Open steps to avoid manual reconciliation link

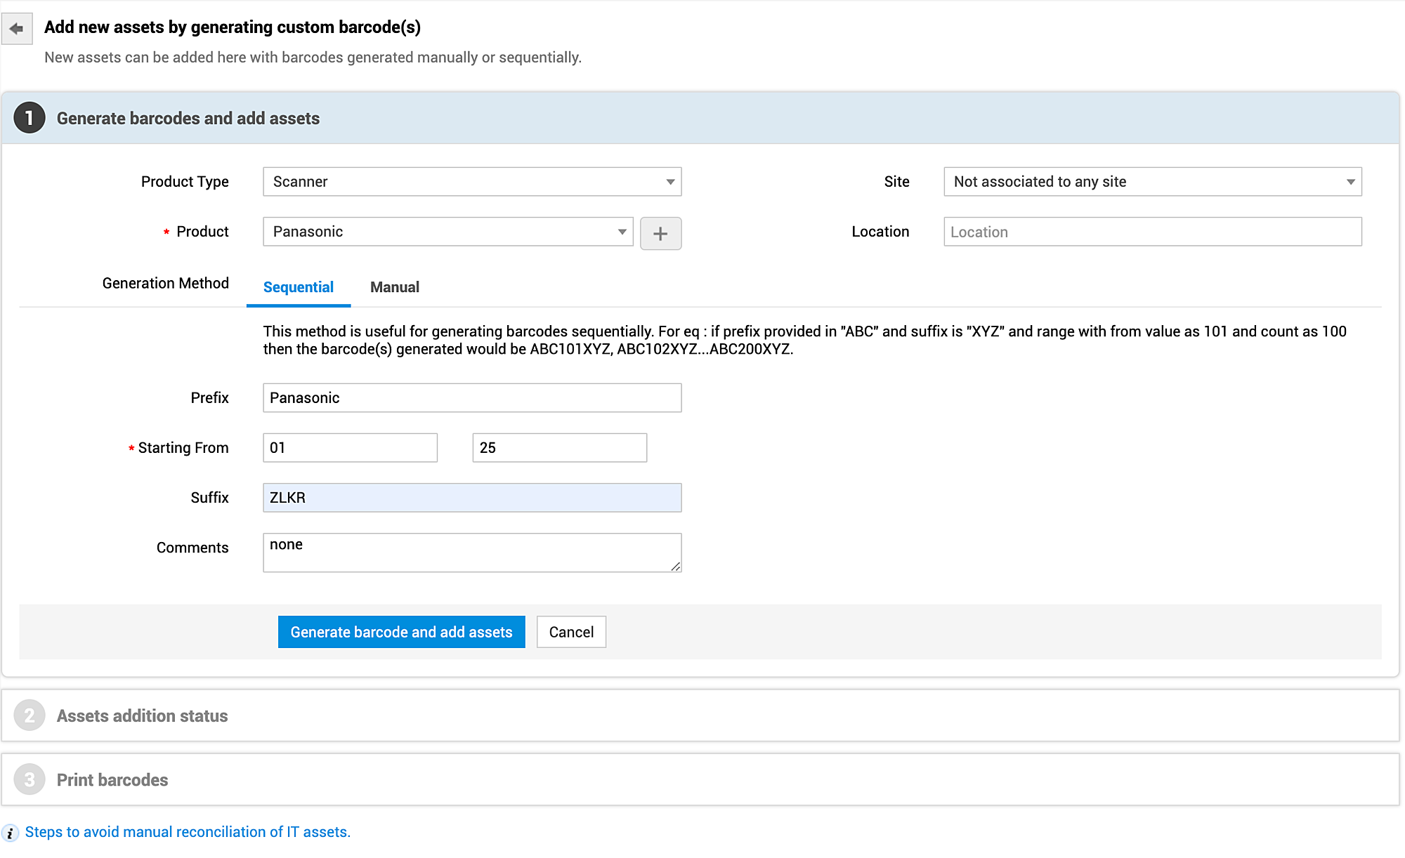click(x=188, y=832)
